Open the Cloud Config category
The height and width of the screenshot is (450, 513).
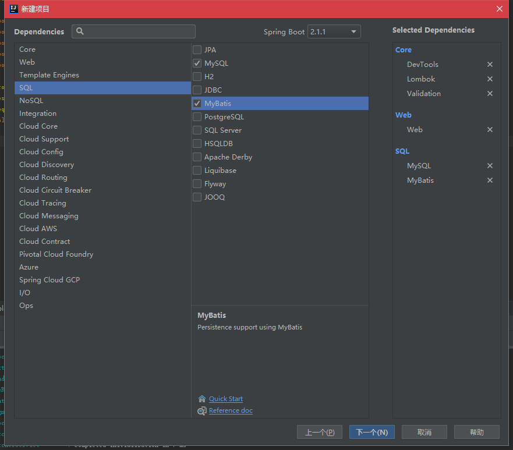tap(102, 152)
